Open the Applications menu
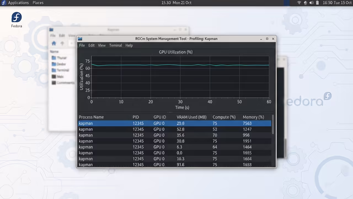Image resolution: width=353 pixels, height=199 pixels. [18, 3]
